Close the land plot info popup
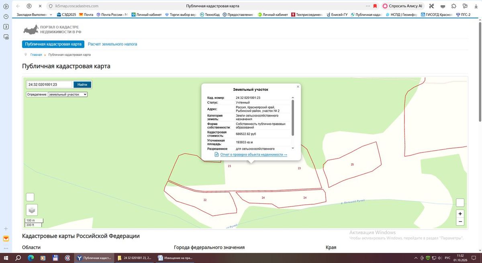 298,86
